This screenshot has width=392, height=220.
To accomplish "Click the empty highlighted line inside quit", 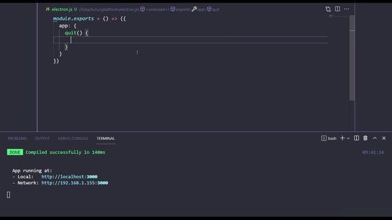I will coord(190,40).
